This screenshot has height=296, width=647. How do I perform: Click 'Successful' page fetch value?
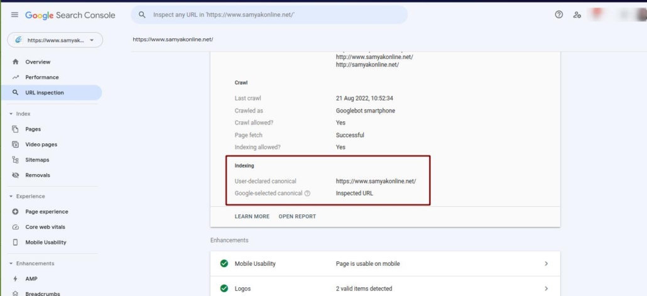(x=350, y=135)
